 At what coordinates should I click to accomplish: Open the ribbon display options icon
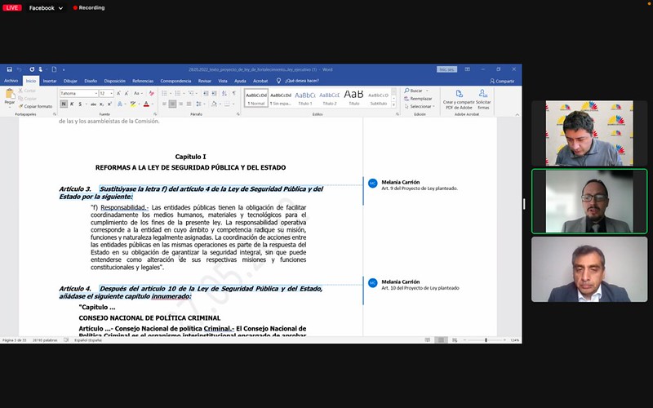pos(467,69)
